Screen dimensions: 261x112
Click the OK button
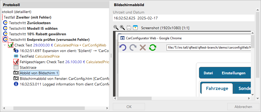tap(129, 107)
